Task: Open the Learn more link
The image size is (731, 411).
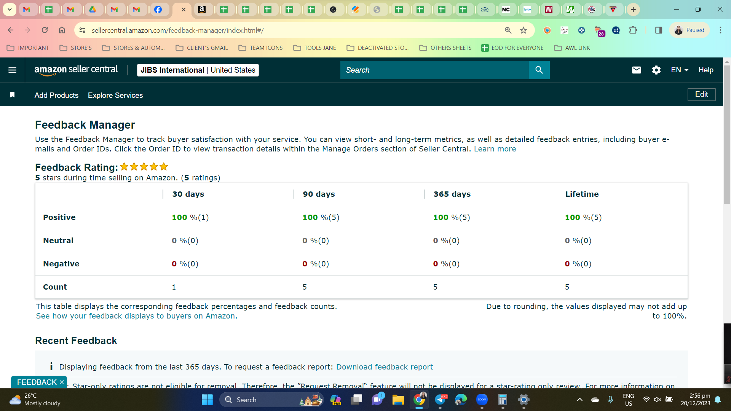Action: [x=495, y=149]
